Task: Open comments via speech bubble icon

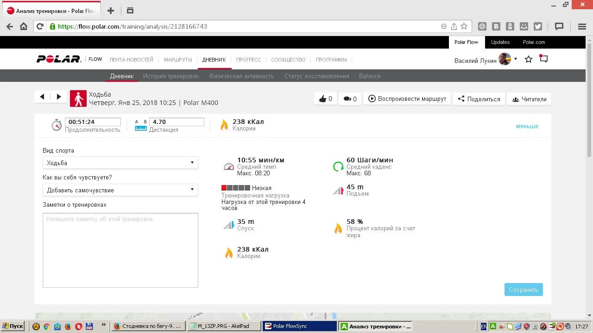Action: (x=347, y=99)
